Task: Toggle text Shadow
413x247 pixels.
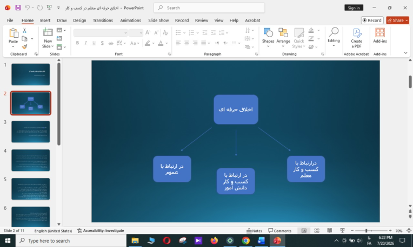Action: coord(102,43)
